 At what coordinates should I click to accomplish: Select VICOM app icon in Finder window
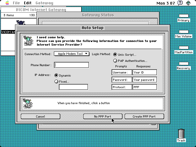[21, 23]
